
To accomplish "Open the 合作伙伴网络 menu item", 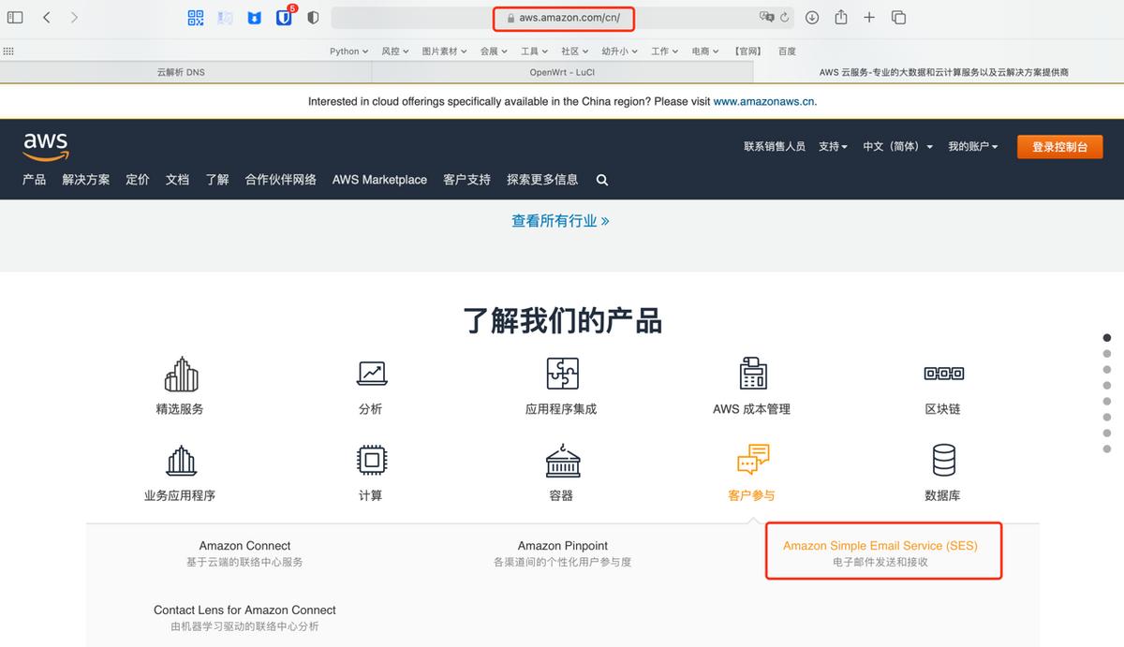I will click(281, 180).
